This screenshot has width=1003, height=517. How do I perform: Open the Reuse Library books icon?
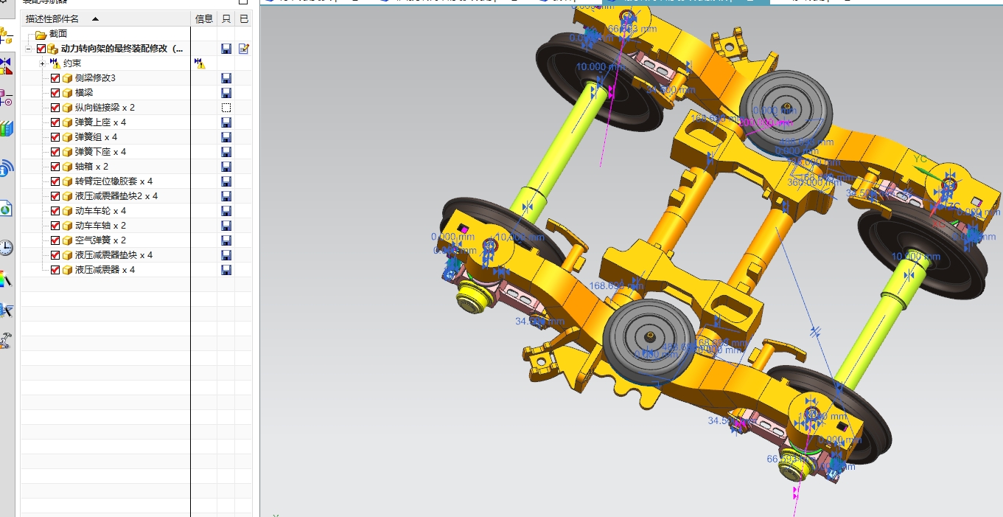point(6,128)
